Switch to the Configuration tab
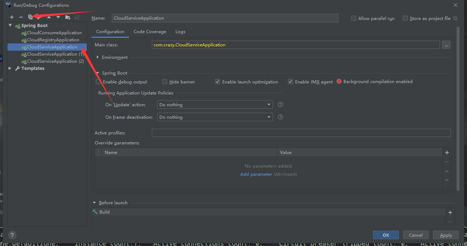Screen dimensions: 467x246 click(110, 32)
